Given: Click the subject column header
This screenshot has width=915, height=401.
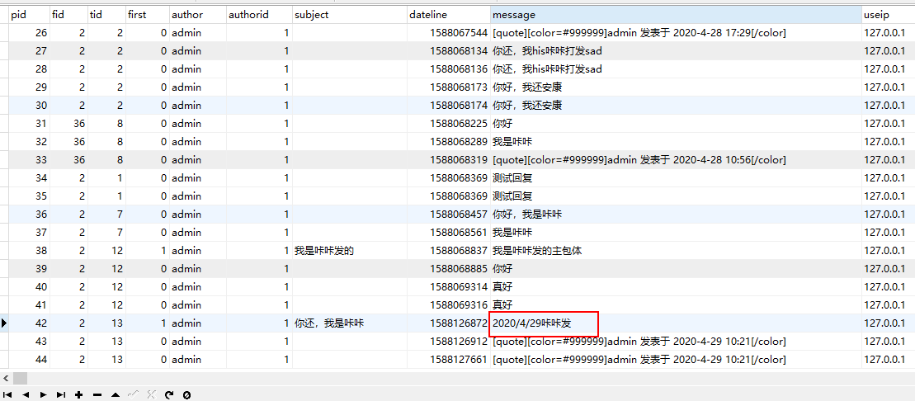Looking at the screenshot, I should click(x=350, y=15).
